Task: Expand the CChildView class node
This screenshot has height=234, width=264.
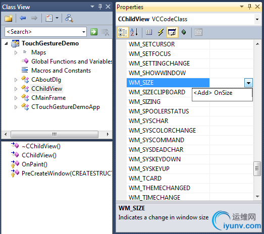Action: [16, 89]
